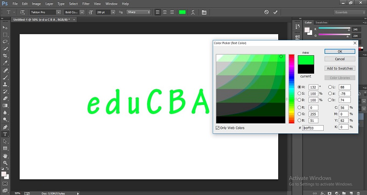Switch to the Swatches tab
Screen dimensions: 367x195
point(321,23)
